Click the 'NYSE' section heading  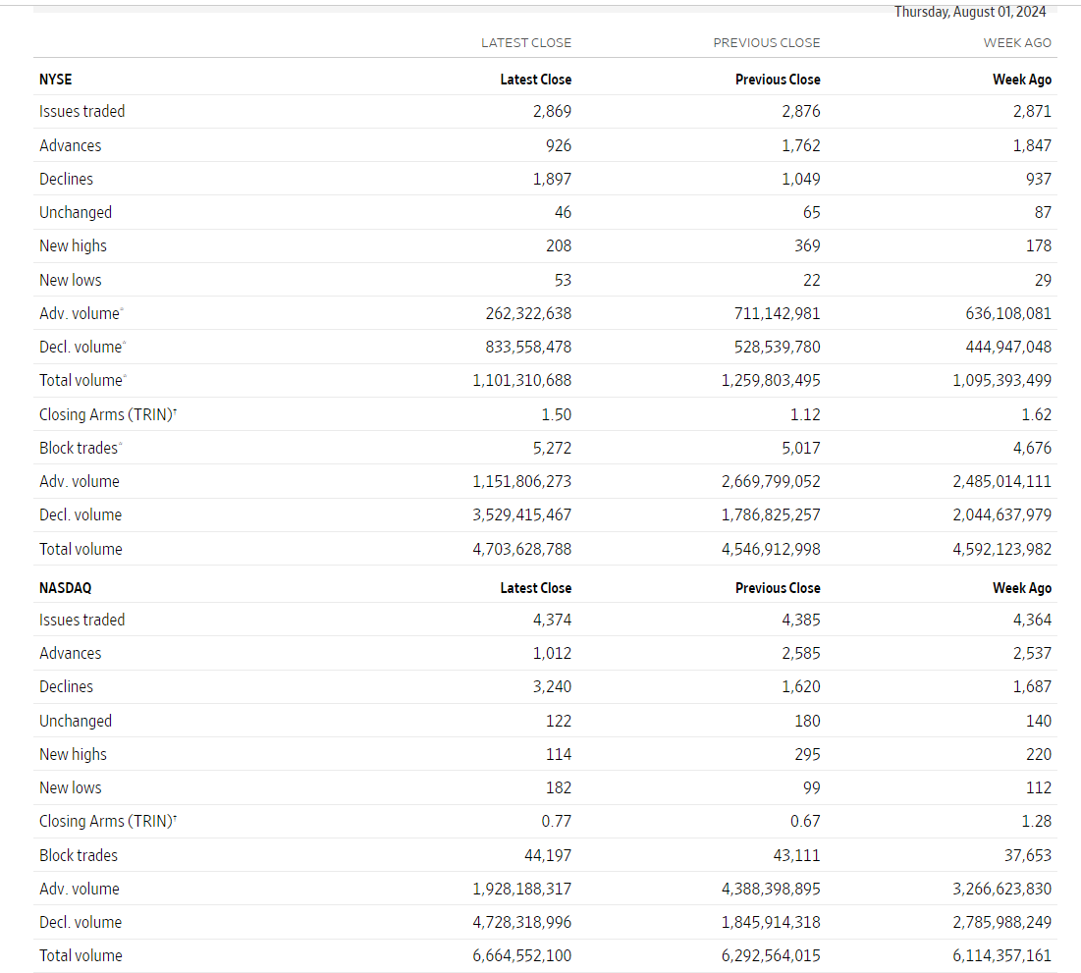[55, 80]
